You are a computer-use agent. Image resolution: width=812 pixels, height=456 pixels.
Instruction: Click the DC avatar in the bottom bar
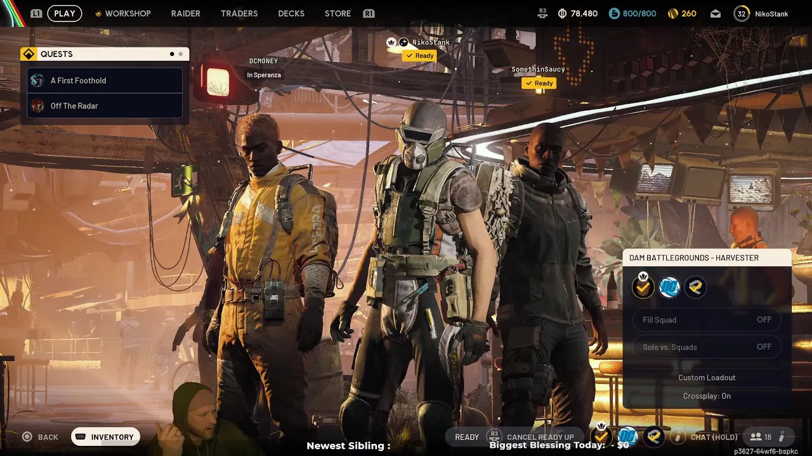tap(627, 436)
